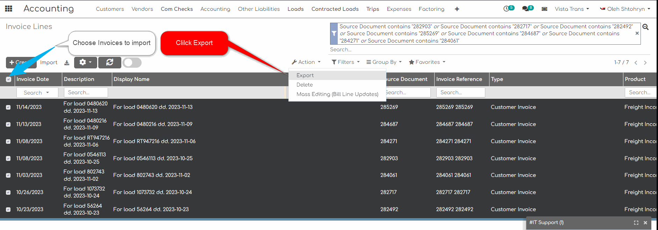
Task: Open the conversations chat bubble icon
Action: point(525,9)
